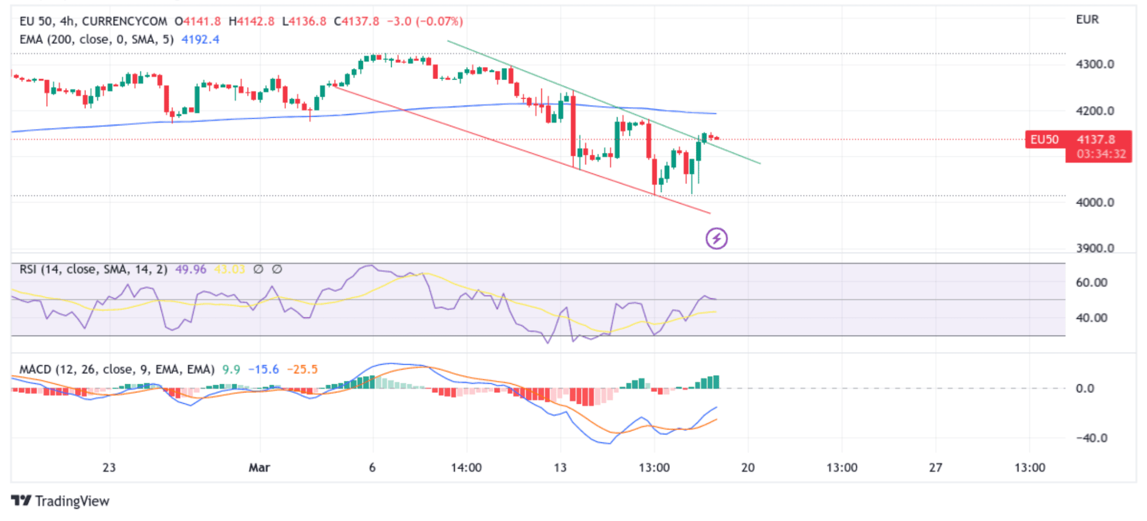Click the 4000.0 price axis label
This screenshot has height=521, width=1147.
(1094, 203)
